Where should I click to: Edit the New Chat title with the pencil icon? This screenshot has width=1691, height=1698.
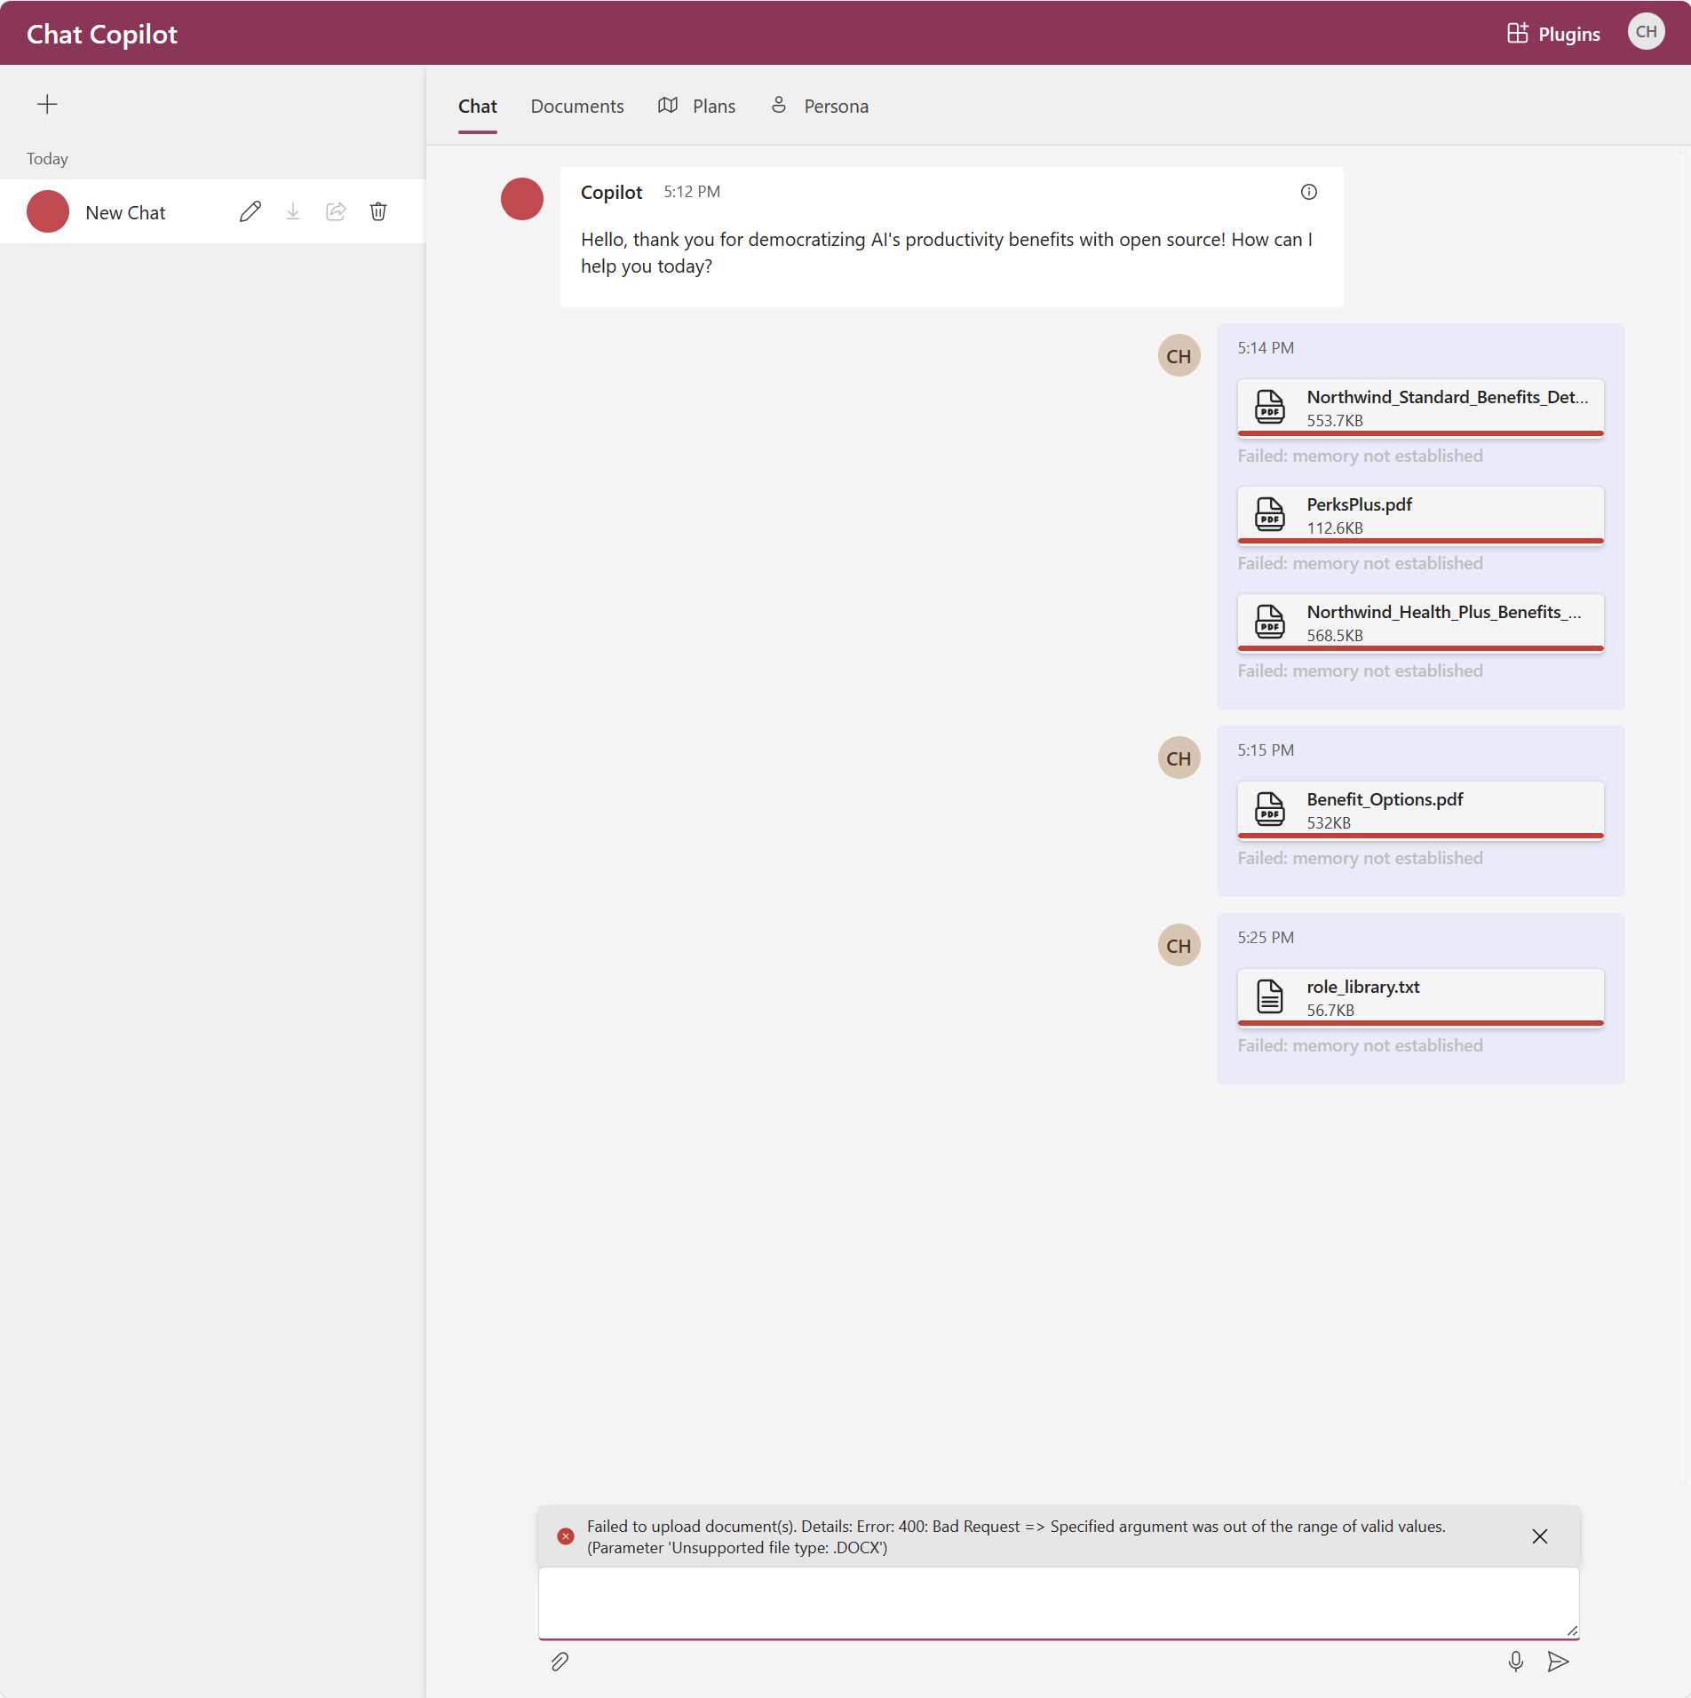[x=250, y=211]
